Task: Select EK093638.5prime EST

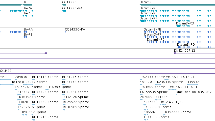Action: tap(157, 107)
